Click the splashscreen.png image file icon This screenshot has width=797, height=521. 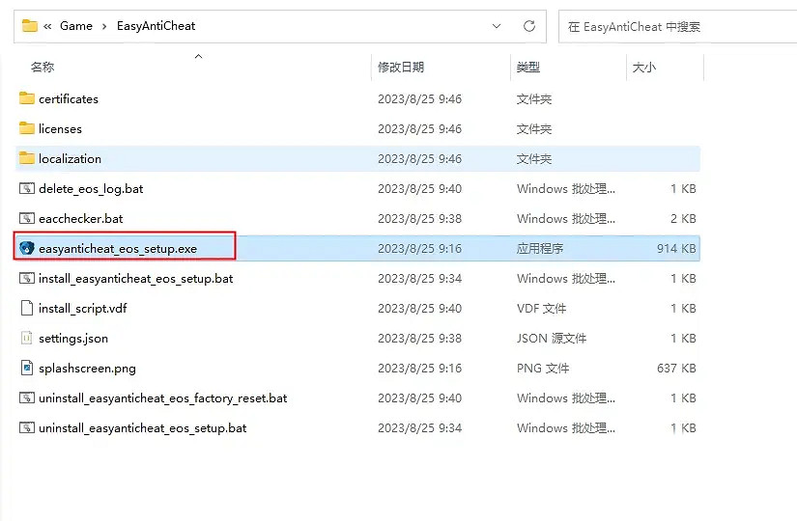click(x=27, y=368)
